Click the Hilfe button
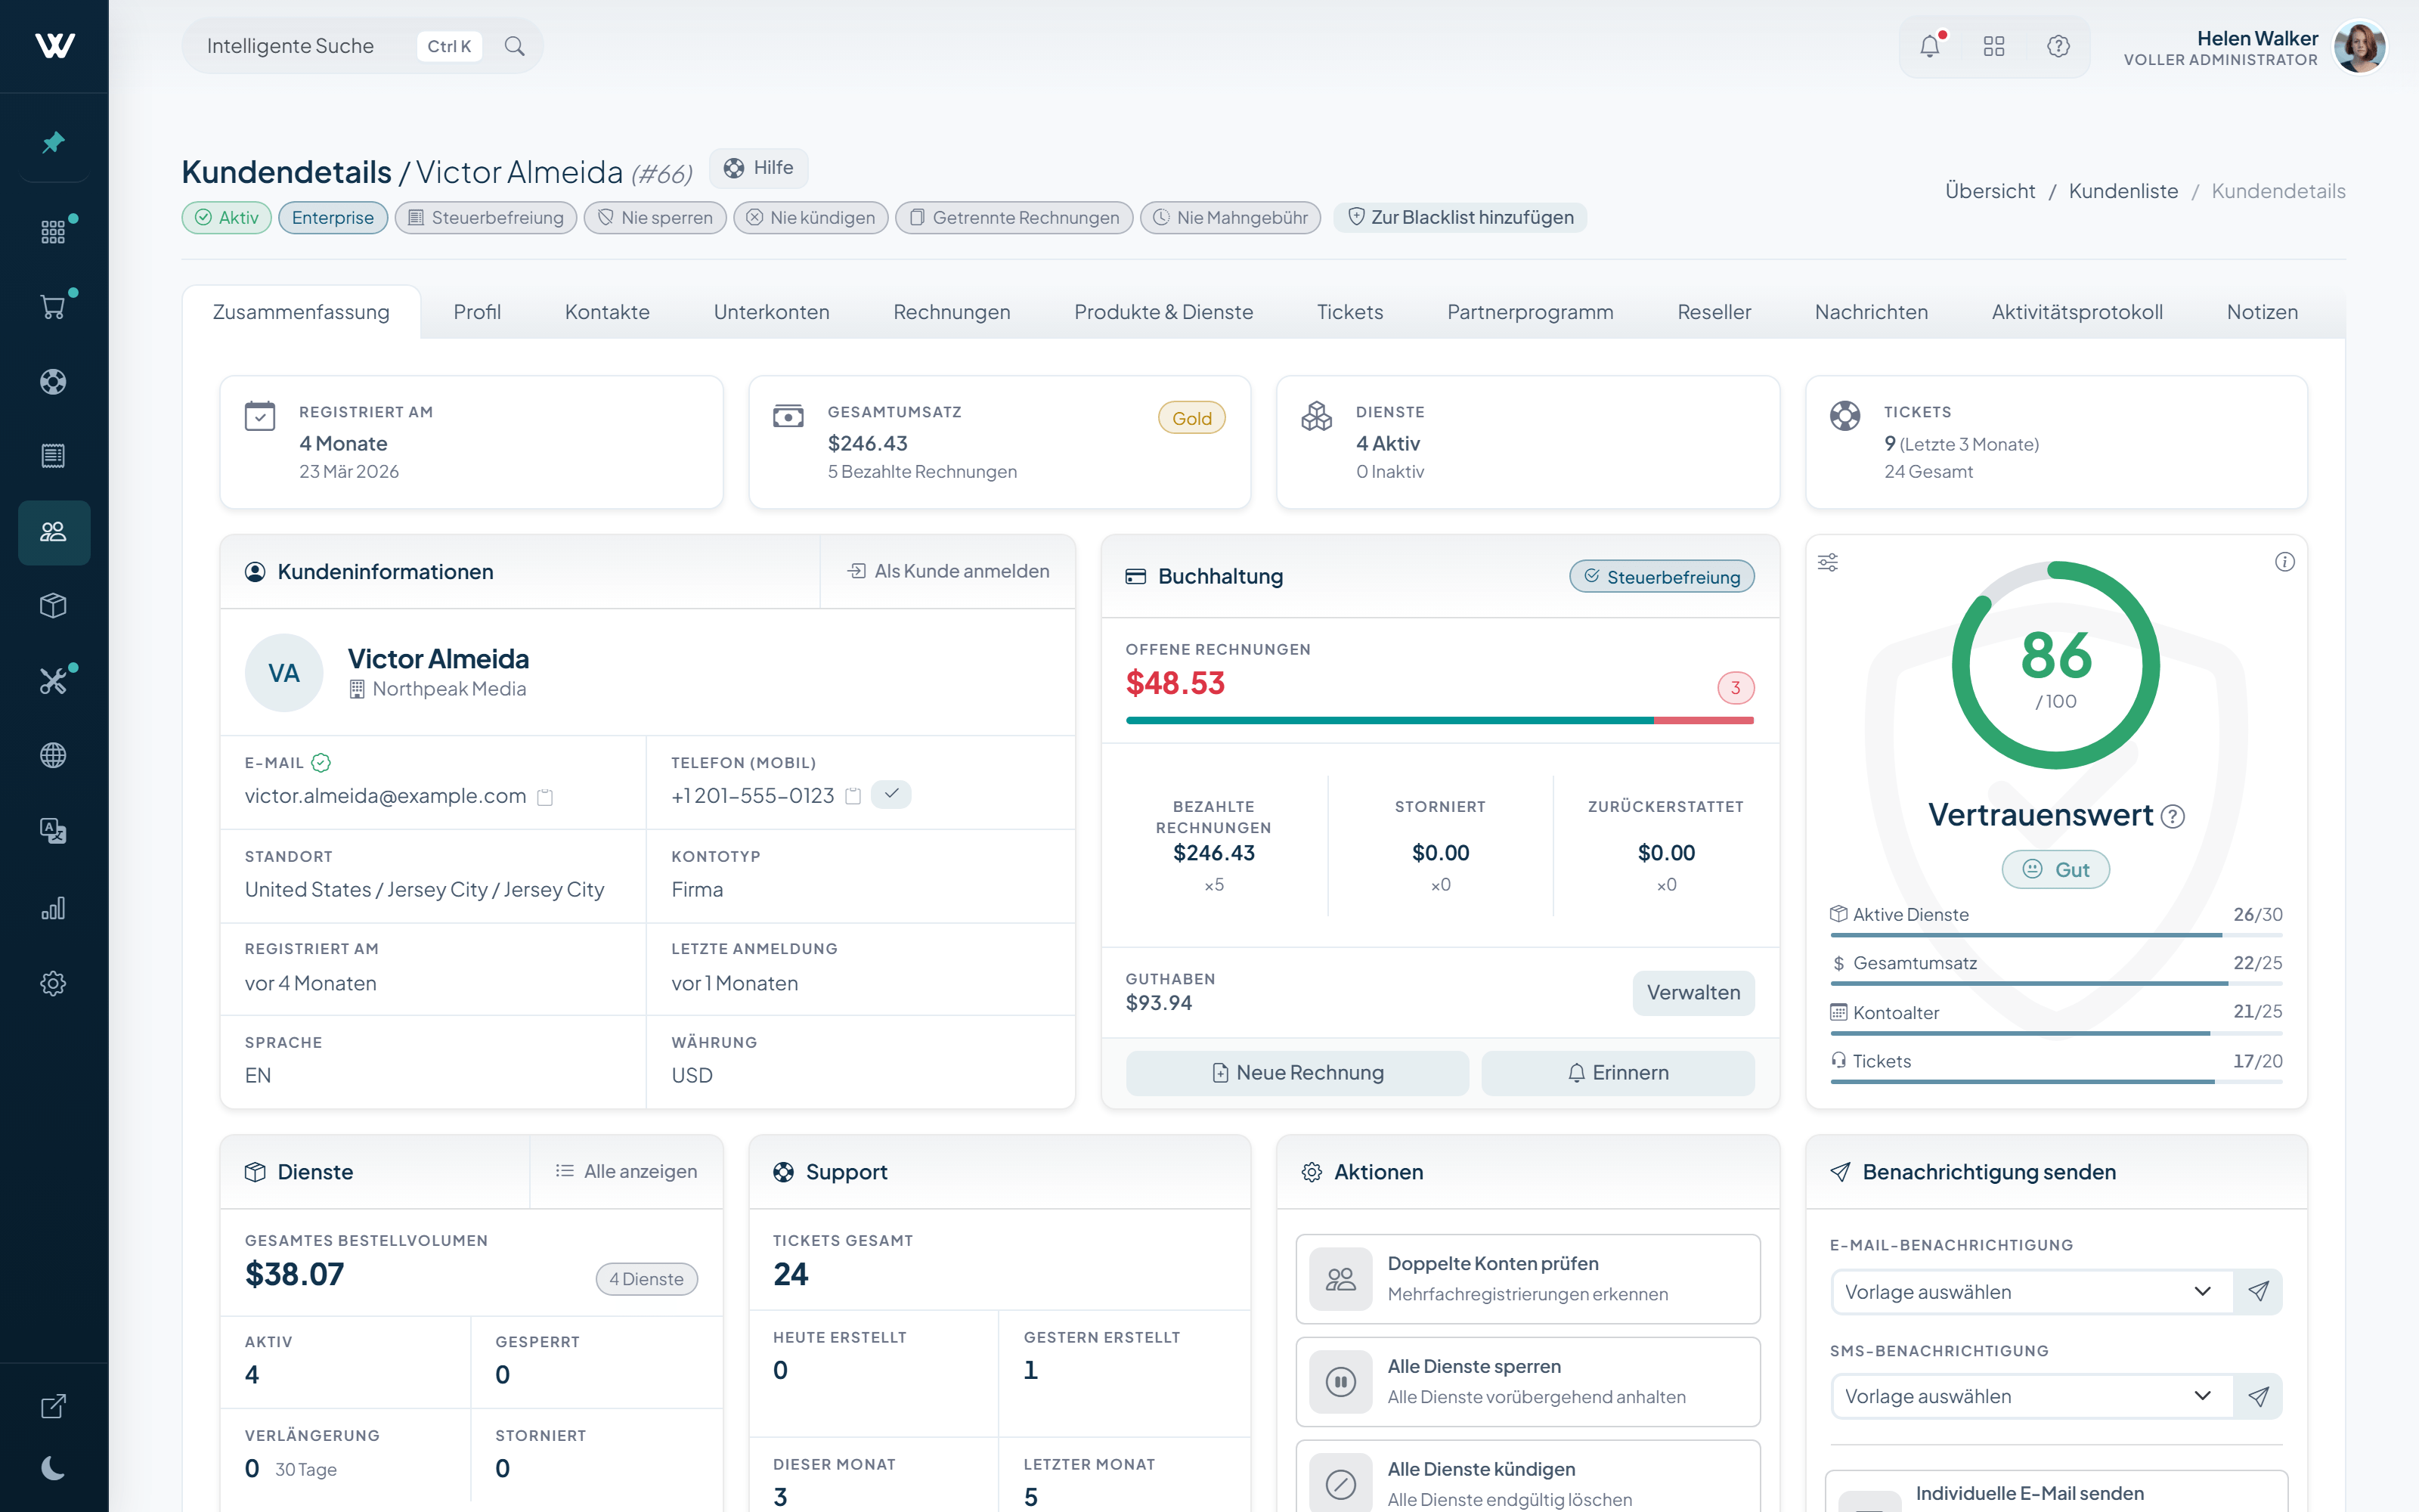Image resolution: width=2419 pixels, height=1512 pixels. tap(759, 168)
